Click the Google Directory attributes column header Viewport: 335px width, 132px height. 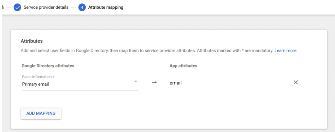point(48,66)
